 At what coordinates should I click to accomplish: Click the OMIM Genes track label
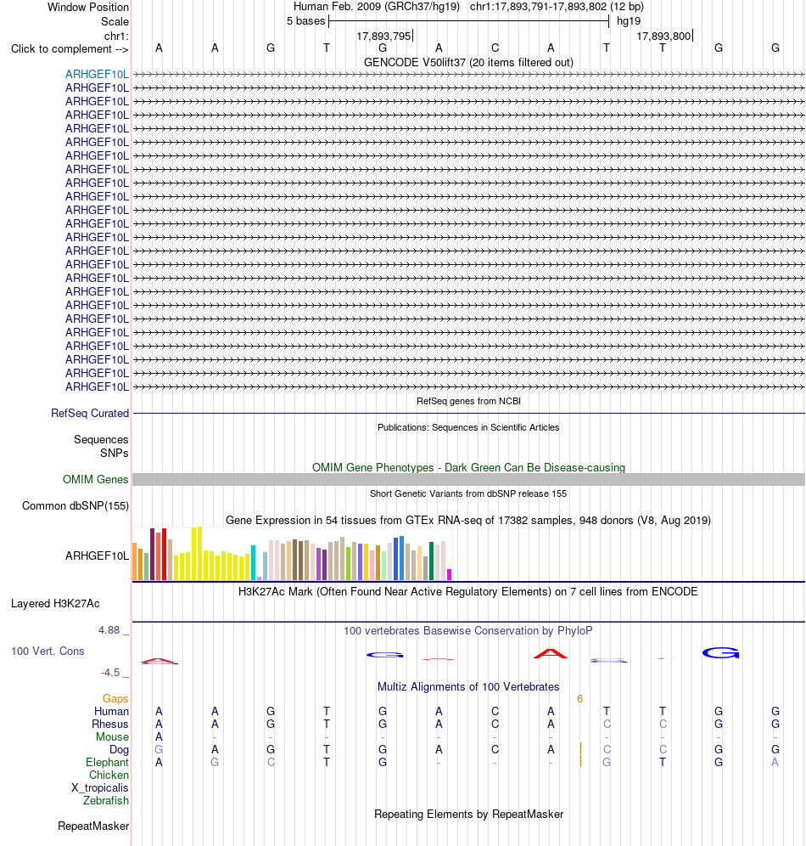[95, 480]
